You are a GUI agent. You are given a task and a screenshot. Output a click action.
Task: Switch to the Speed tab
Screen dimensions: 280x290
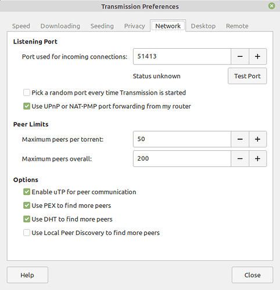click(21, 26)
